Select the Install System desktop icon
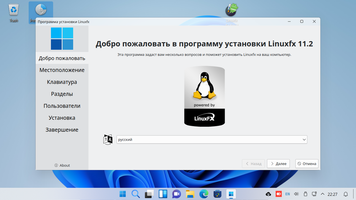356x200 pixels. click(41, 13)
